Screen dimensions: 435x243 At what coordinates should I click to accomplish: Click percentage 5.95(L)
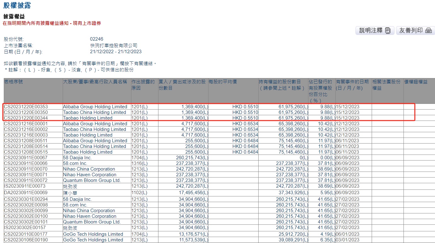[328, 193]
